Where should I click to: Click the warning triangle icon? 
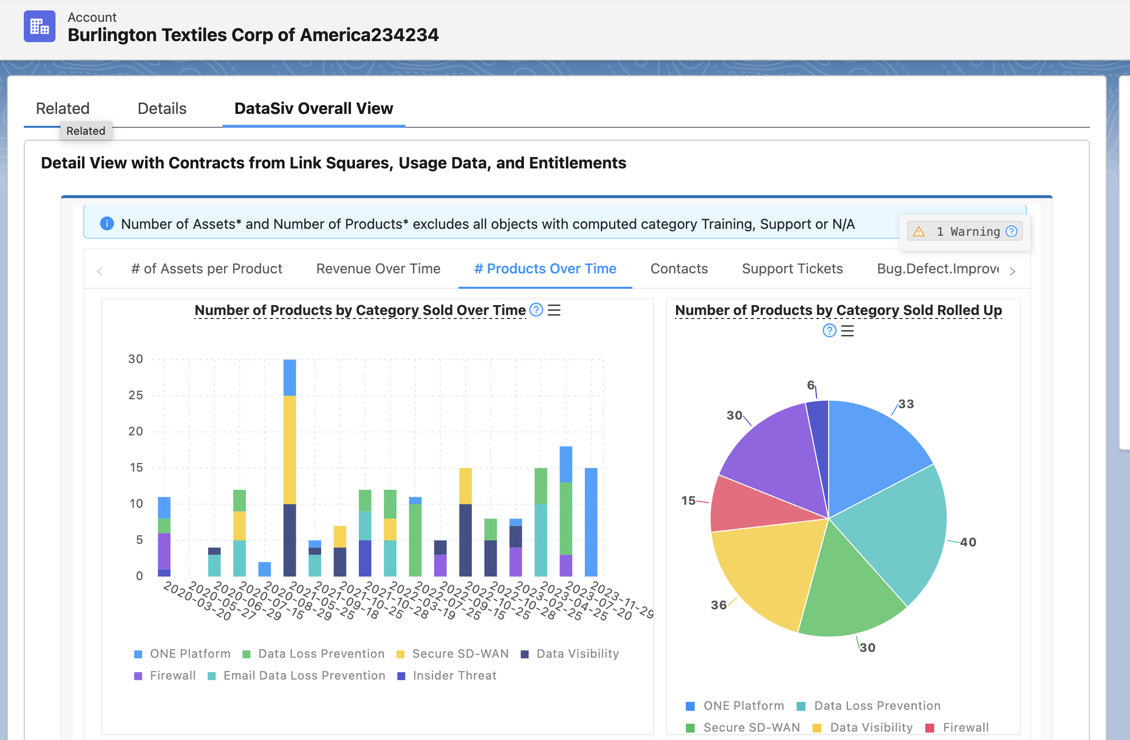[919, 232]
